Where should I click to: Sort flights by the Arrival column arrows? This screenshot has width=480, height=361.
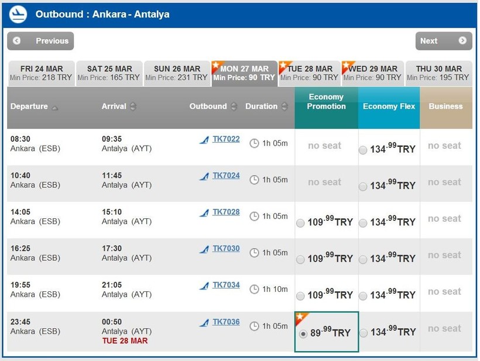pos(133,106)
